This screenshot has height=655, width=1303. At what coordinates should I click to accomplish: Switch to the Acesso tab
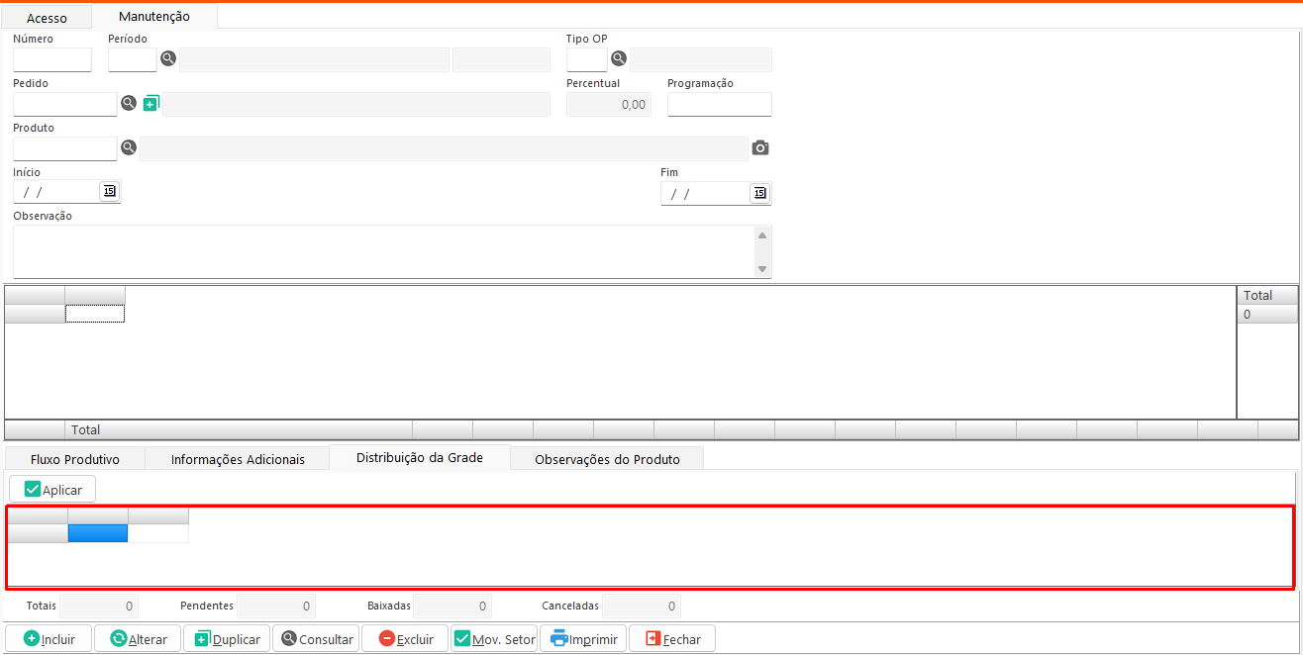47,18
